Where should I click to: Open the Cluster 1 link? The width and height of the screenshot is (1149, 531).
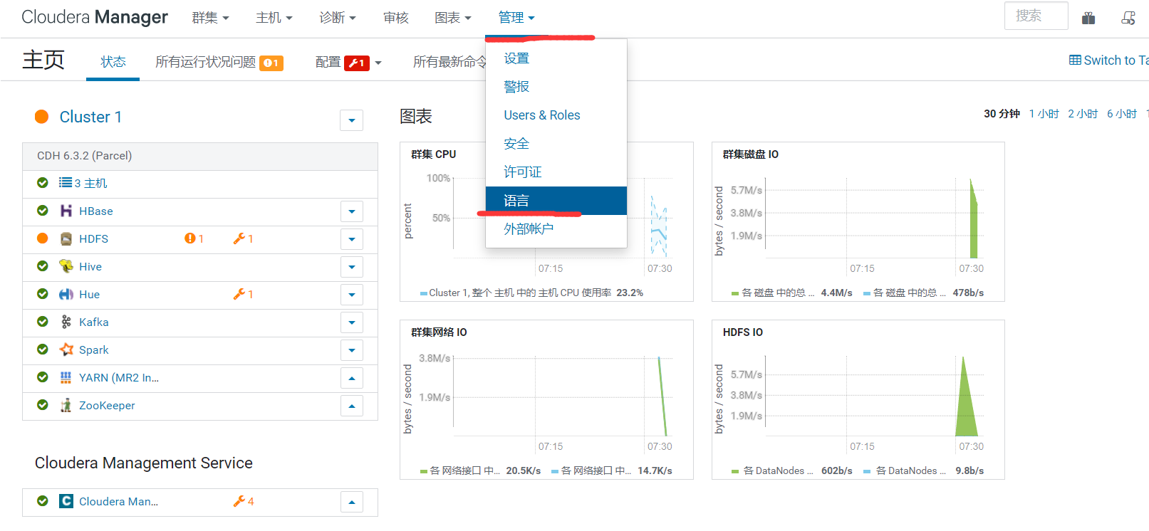[90, 117]
